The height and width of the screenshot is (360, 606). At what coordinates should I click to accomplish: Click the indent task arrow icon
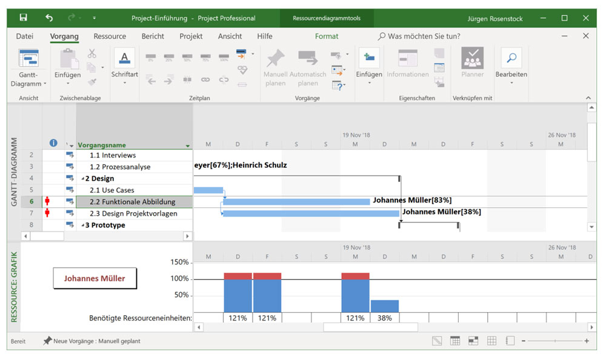coord(168,81)
